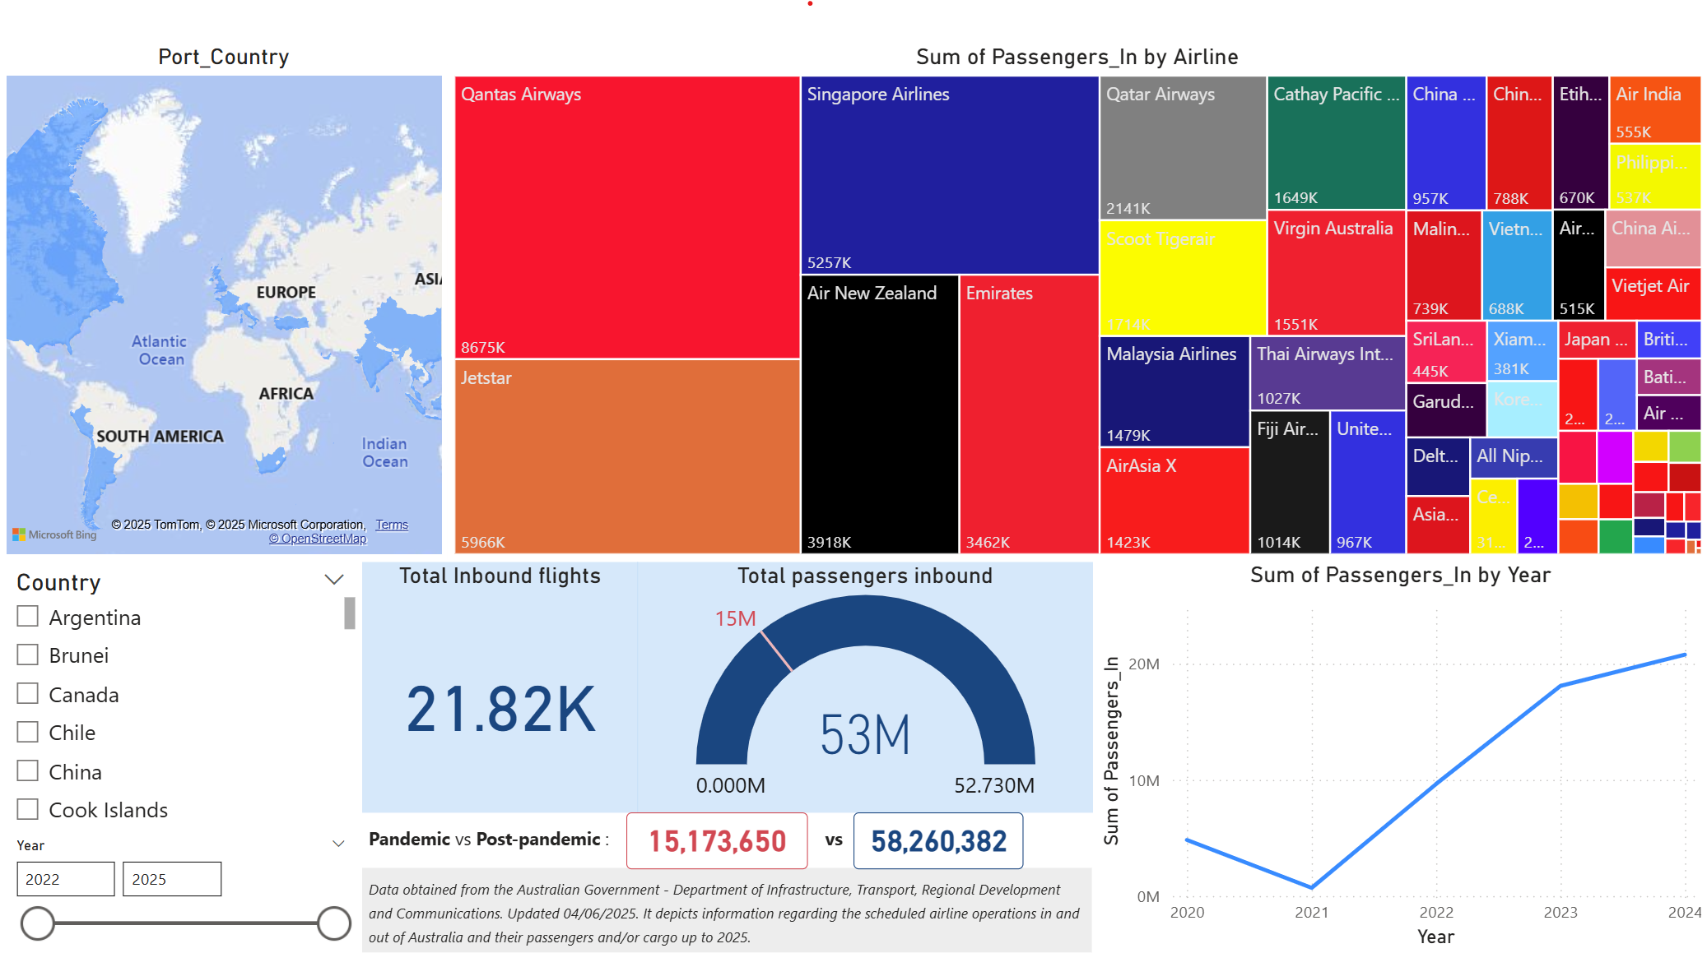Screen dimensions: 1707x953
Task: Open the OpenStreetMap attribution link
Action: click(x=318, y=539)
